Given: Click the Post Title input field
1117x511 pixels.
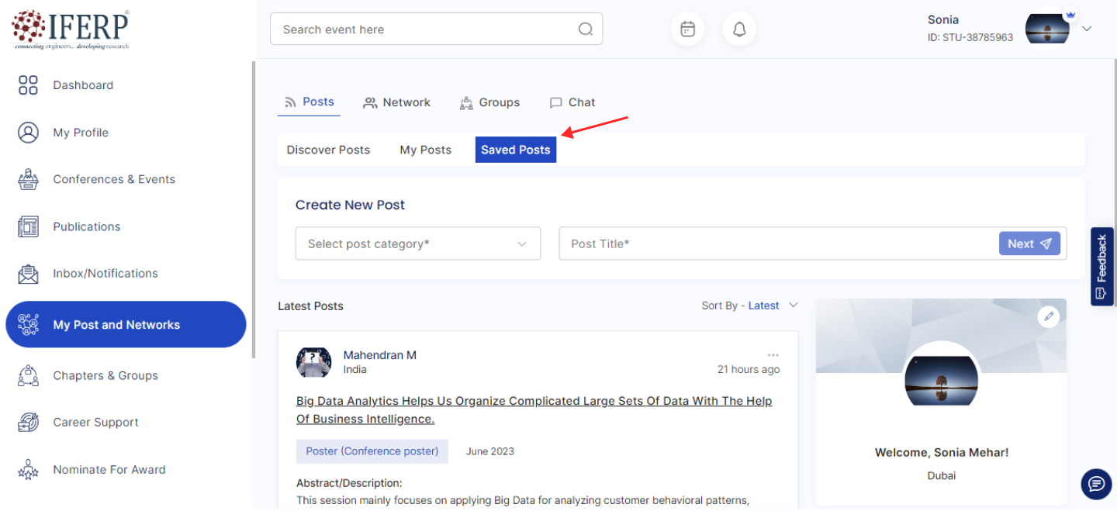Looking at the screenshot, I should [x=776, y=243].
